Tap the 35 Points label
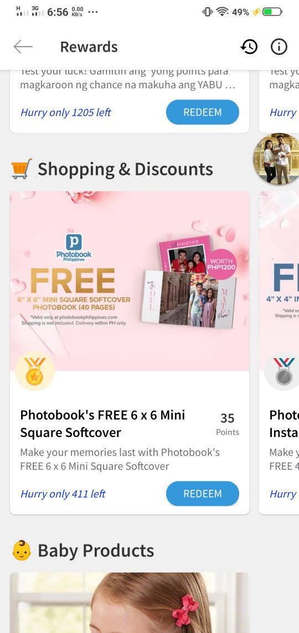 tap(228, 424)
